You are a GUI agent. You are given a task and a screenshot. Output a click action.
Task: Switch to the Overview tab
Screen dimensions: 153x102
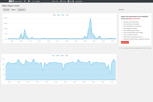[6, 10]
